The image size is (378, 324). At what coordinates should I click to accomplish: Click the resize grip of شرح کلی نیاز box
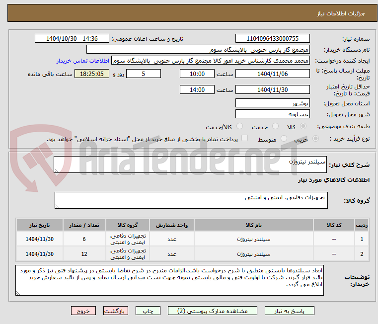coord(56,170)
